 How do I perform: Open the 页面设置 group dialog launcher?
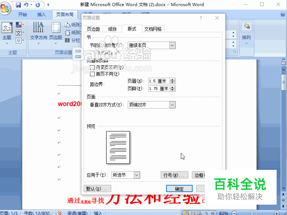(235, 52)
